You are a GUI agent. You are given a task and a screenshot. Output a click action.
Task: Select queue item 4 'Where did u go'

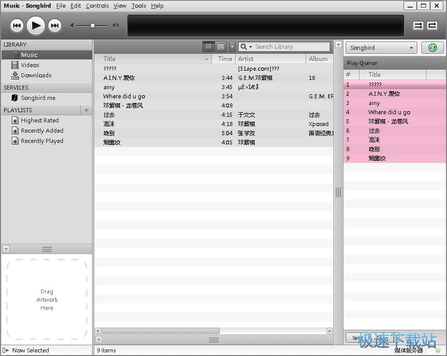[395, 112]
